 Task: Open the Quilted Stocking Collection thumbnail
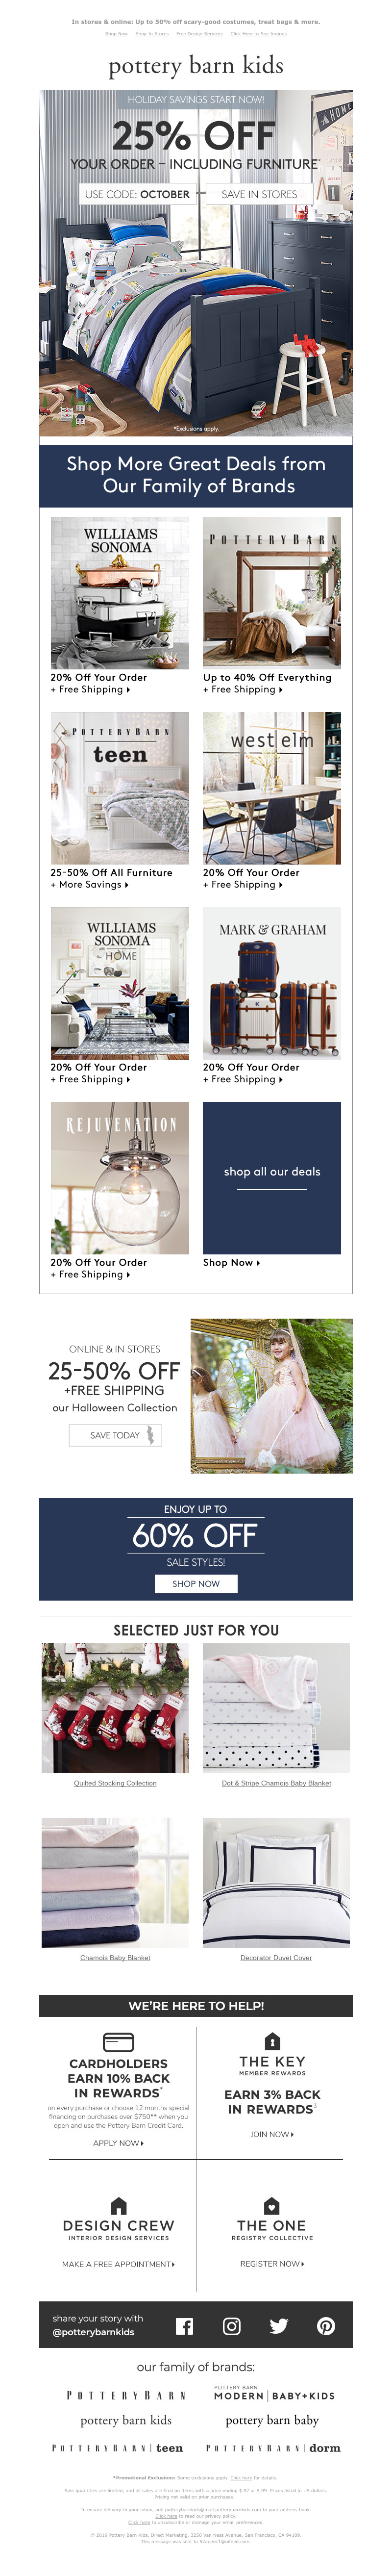tap(115, 1708)
